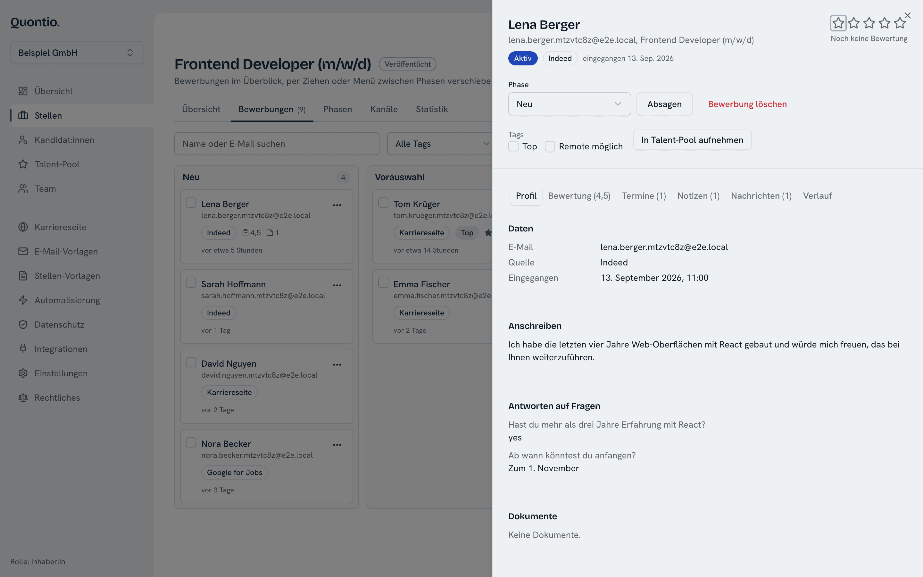Select the Tom Krüger card checkbox
This screenshot has width=923, height=577.
point(383,203)
